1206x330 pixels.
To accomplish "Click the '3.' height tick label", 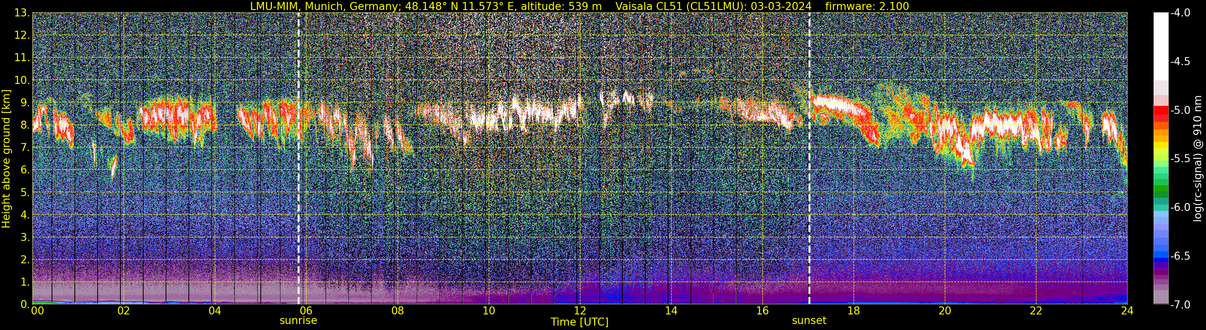I will click(25, 237).
